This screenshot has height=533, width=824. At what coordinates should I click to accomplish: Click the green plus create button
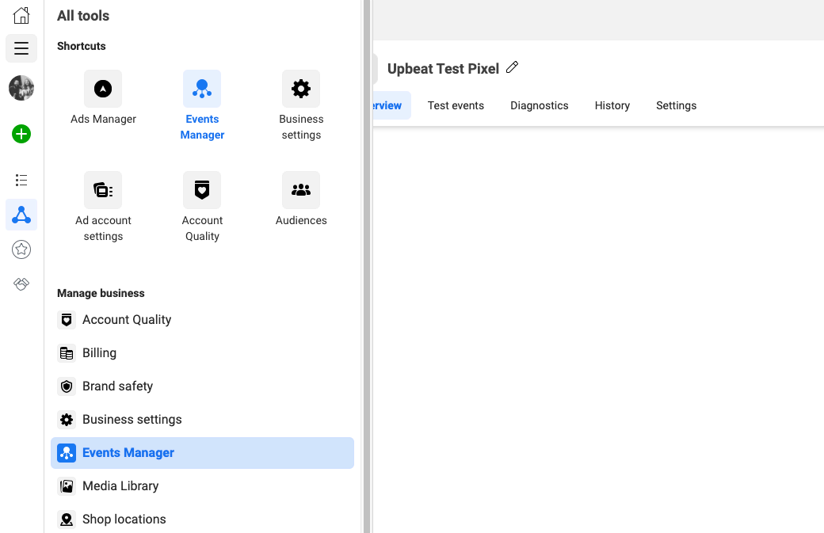click(21, 134)
